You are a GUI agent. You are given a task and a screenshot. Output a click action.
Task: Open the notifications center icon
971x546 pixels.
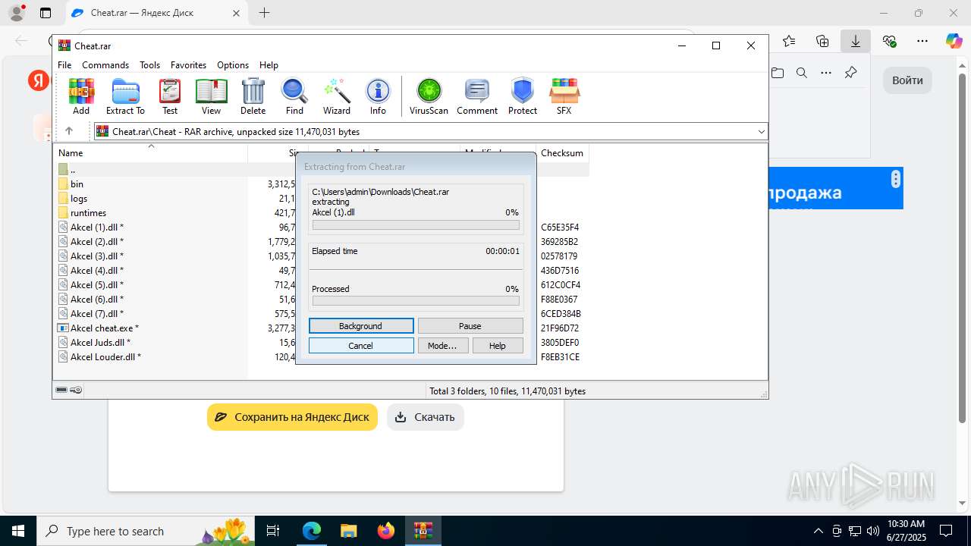click(946, 531)
